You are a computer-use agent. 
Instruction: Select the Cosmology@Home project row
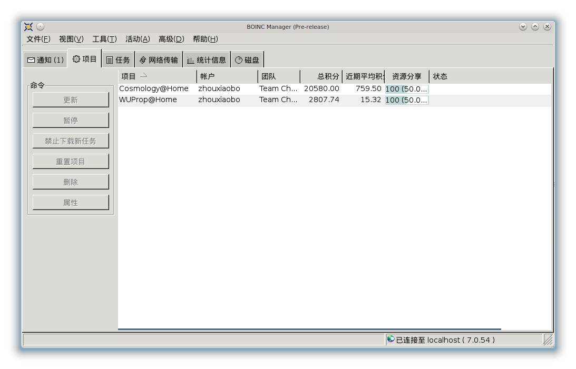[334, 89]
